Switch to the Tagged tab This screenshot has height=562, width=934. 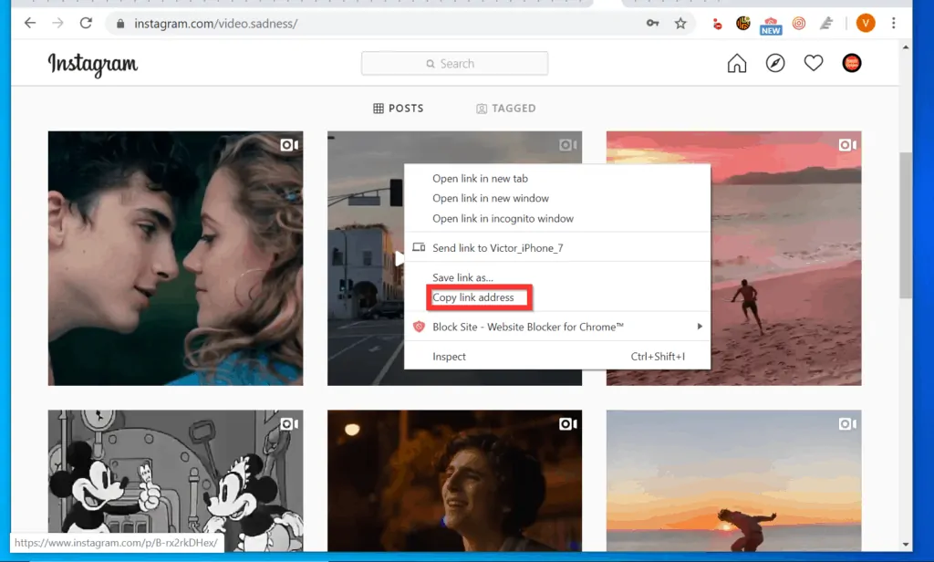[506, 108]
